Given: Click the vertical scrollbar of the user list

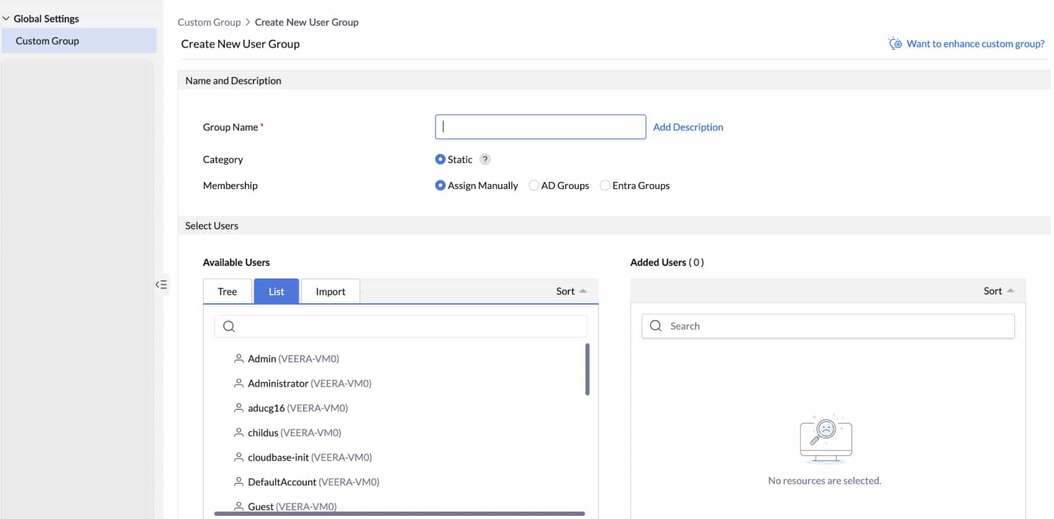Looking at the screenshot, I should pos(587,369).
